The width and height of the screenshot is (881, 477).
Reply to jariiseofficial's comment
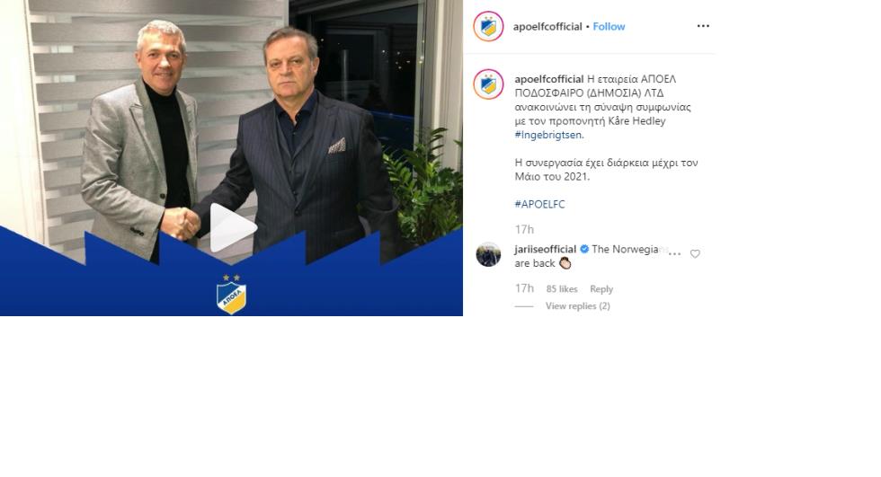click(x=601, y=289)
